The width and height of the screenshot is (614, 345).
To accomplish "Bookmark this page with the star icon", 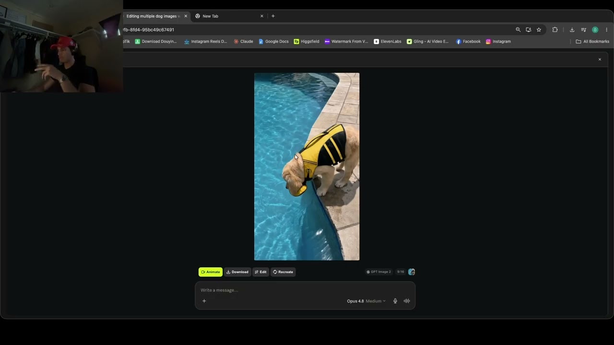I will [539, 30].
